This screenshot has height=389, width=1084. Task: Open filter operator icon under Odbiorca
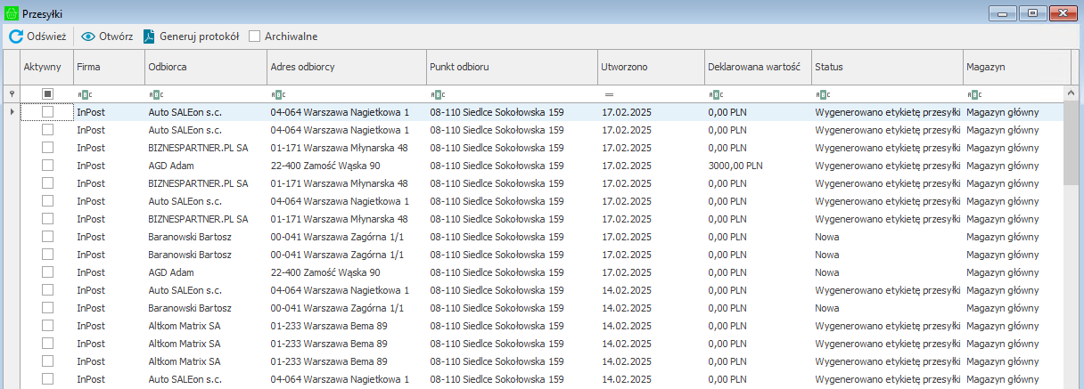(157, 94)
